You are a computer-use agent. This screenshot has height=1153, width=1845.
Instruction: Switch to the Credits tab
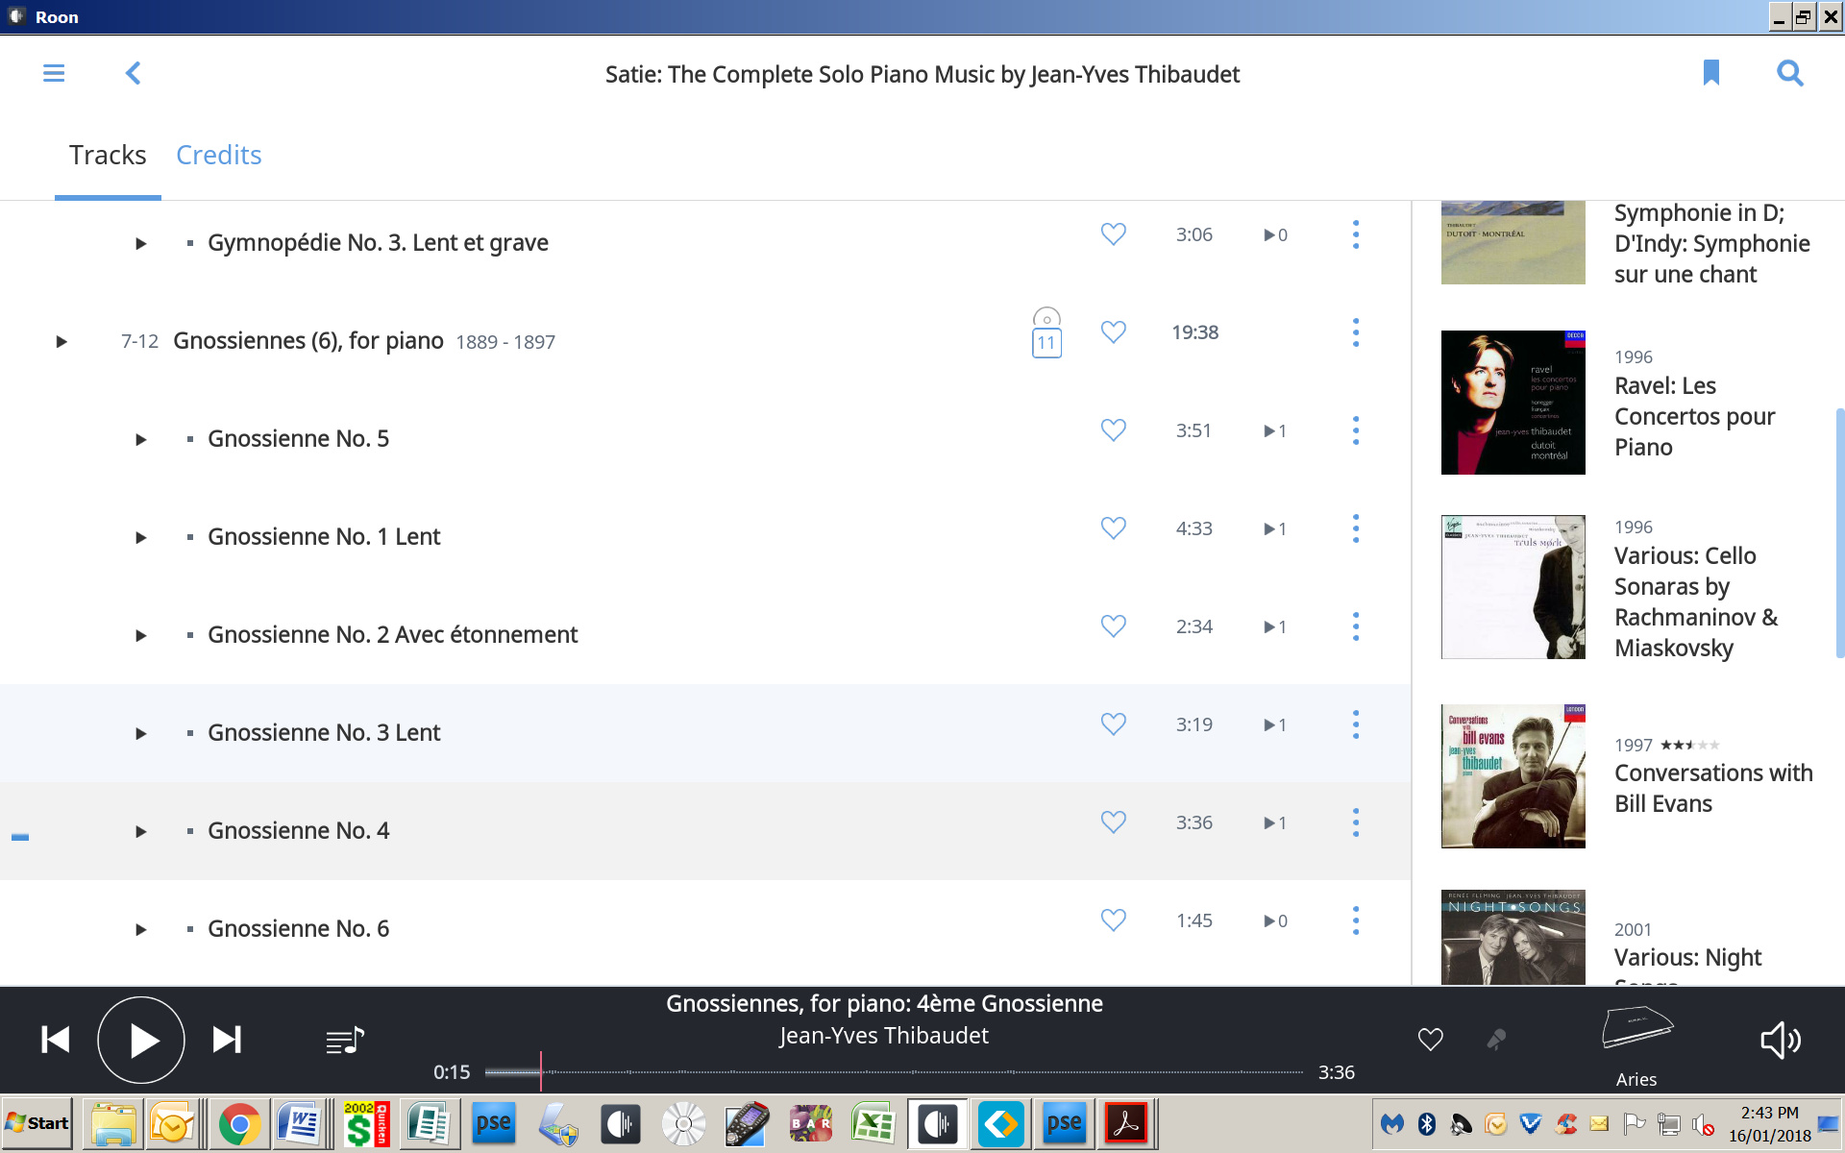click(218, 155)
